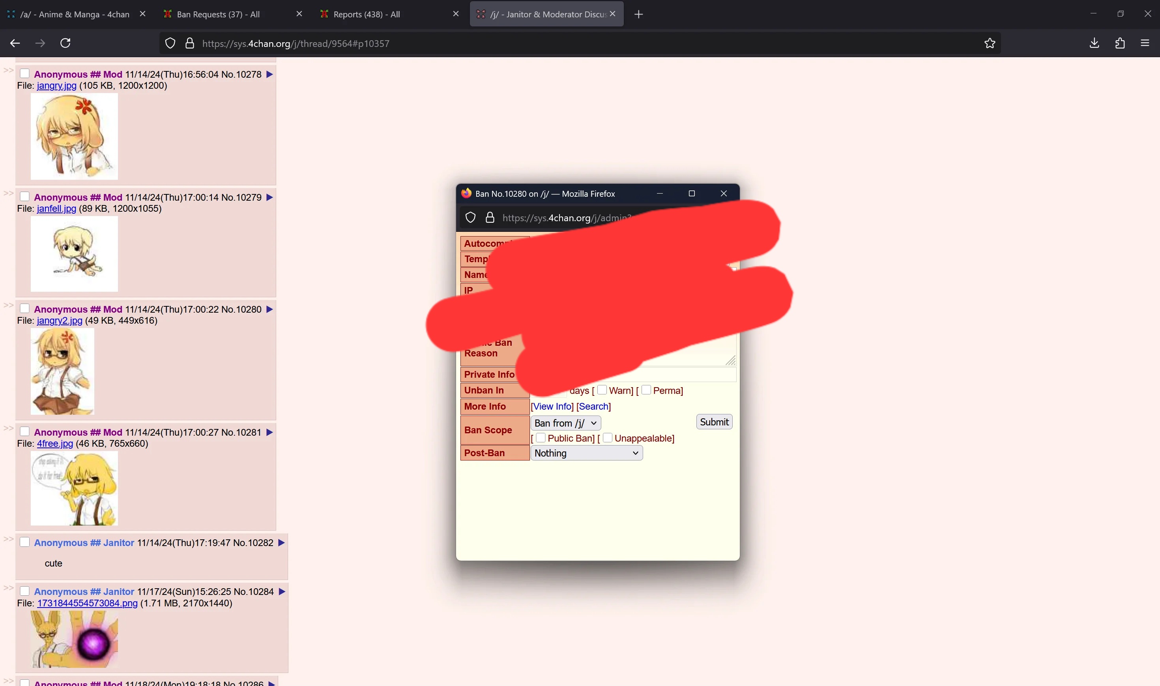Image resolution: width=1160 pixels, height=686 pixels.
Task: Click the 4free.jpg image thumbnail
Action: (x=74, y=488)
